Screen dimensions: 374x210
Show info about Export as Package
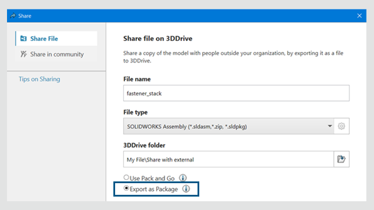pos(186,189)
